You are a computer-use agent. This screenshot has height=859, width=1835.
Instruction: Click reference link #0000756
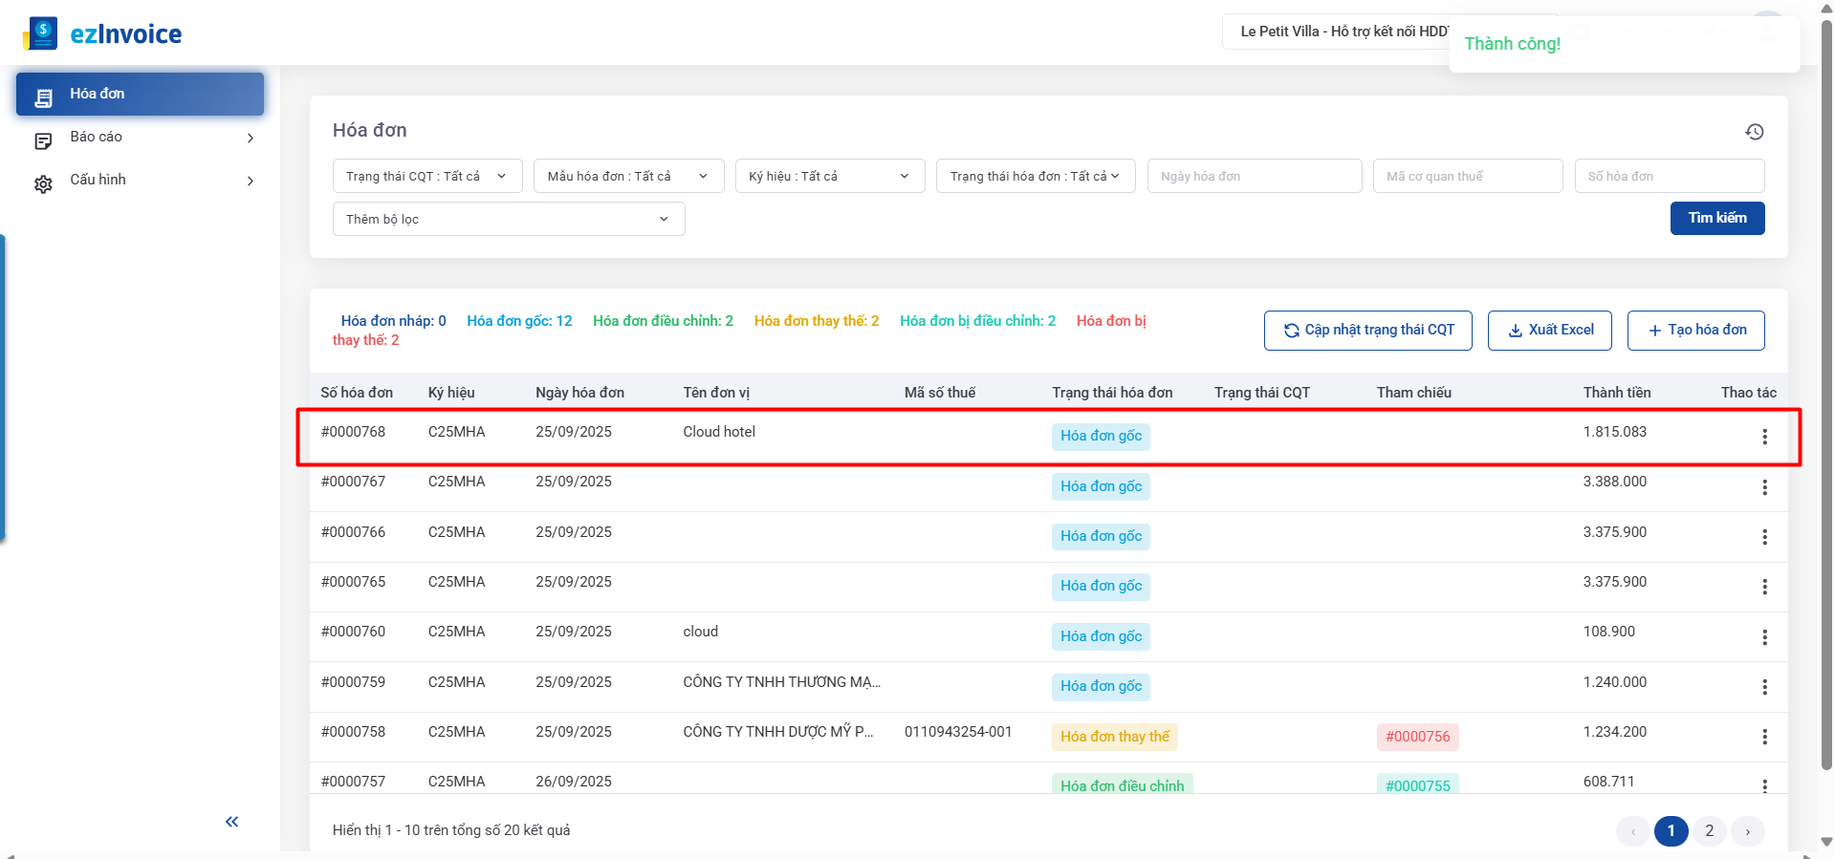click(1417, 737)
